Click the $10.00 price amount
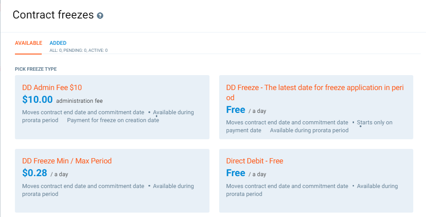The width and height of the screenshot is (426, 217). pos(37,100)
